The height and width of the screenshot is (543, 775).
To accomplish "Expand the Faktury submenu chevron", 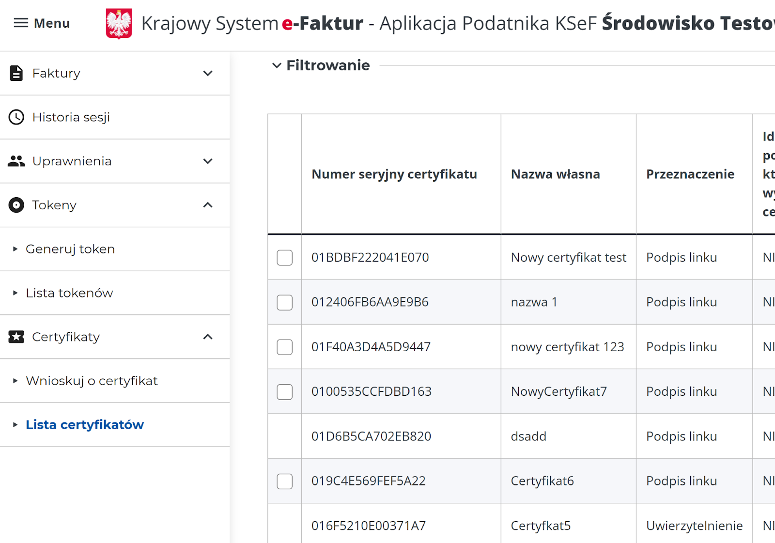I will point(208,73).
